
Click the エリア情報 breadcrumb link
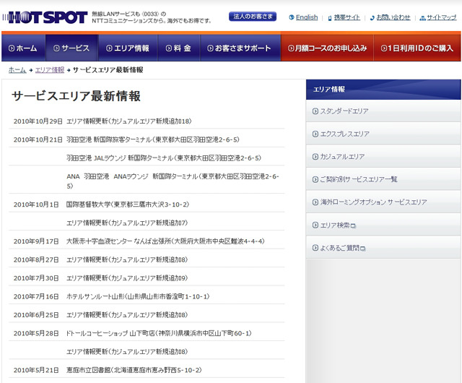click(x=50, y=70)
